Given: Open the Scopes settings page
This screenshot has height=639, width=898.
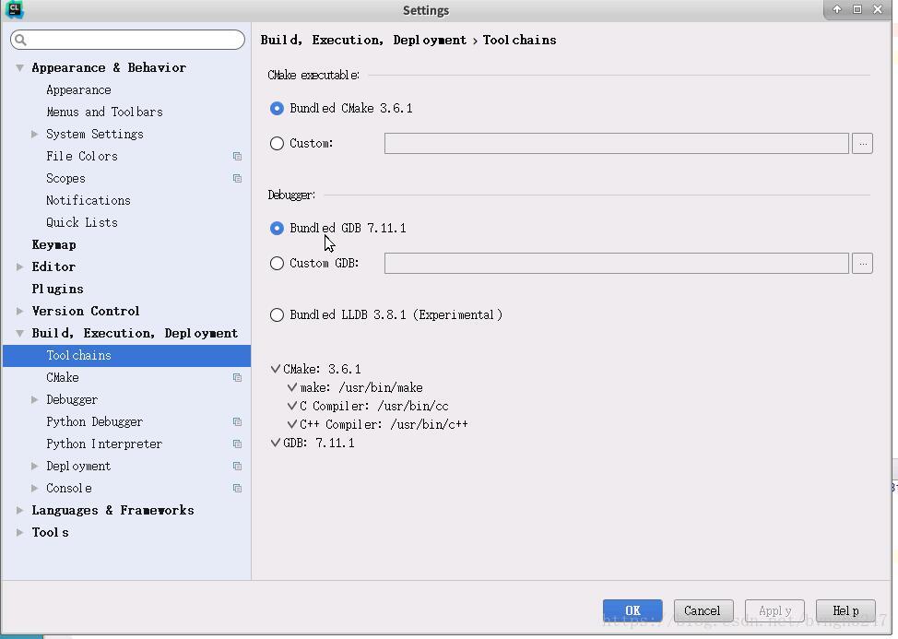Looking at the screenshot, I should point(65,179).
